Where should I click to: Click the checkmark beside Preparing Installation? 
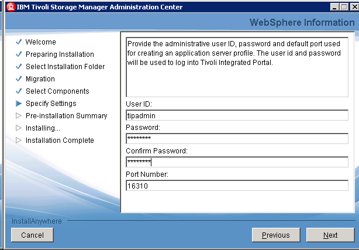pyautogui.click(x=19, y=54)
